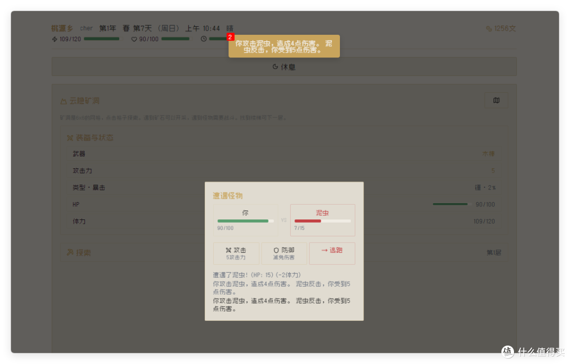Click the 云隐矿洞 section heading
Image resolution: width=570 pixels, height=364 pixels.
[84, 101]
